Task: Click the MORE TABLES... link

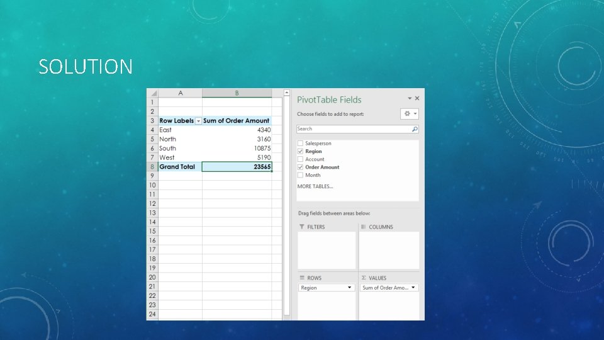Action: (315, 186)
